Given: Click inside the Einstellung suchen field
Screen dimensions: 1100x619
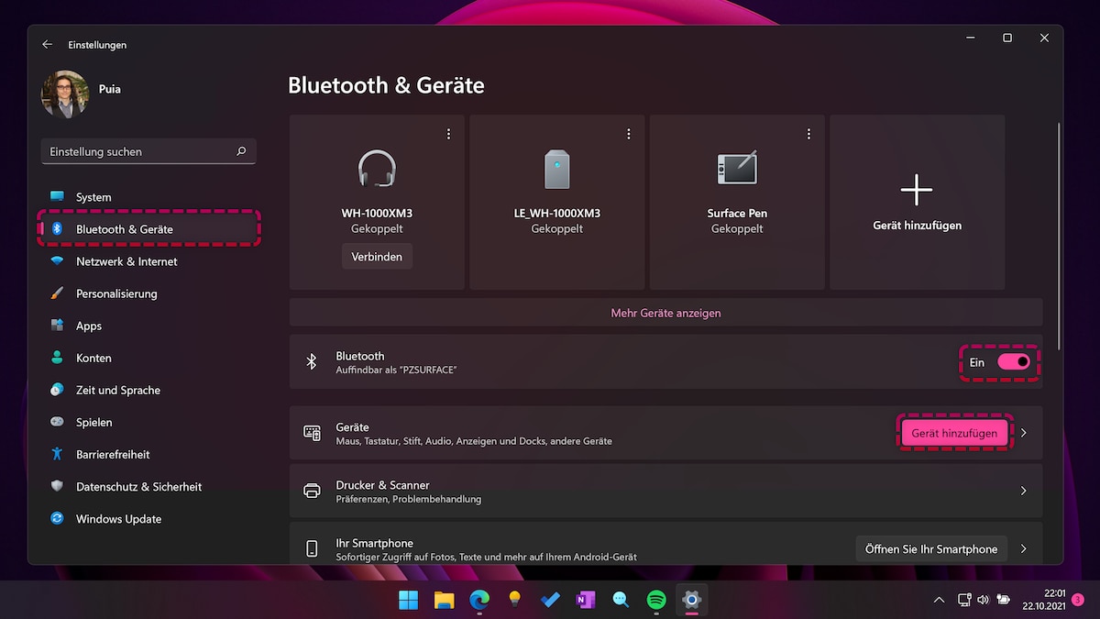Looking at the screenshot, I should [137, 151].
